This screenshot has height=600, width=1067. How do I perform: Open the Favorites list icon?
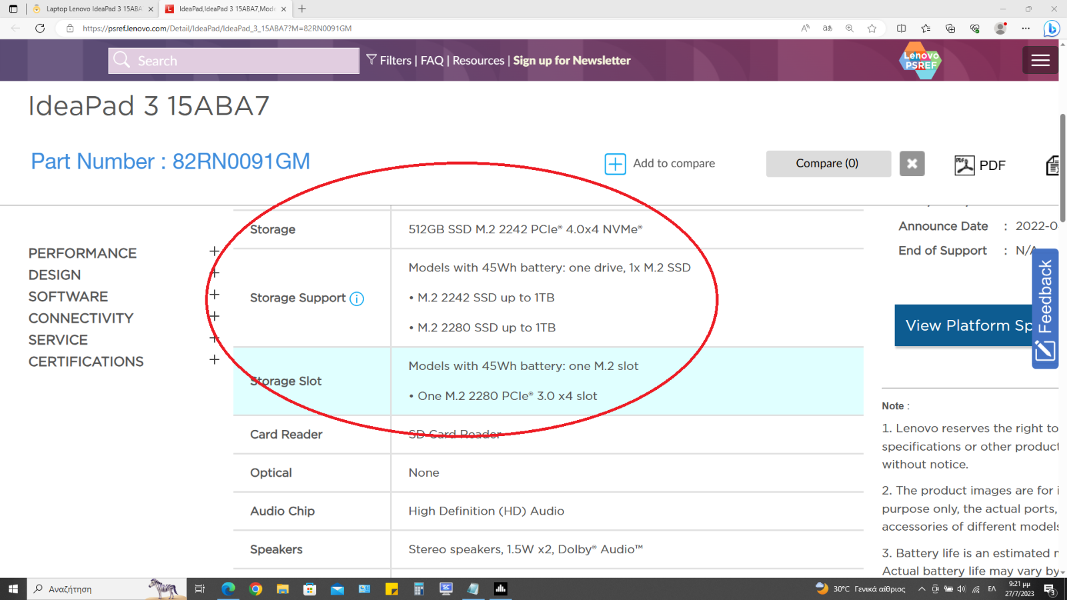coord(926,28)
